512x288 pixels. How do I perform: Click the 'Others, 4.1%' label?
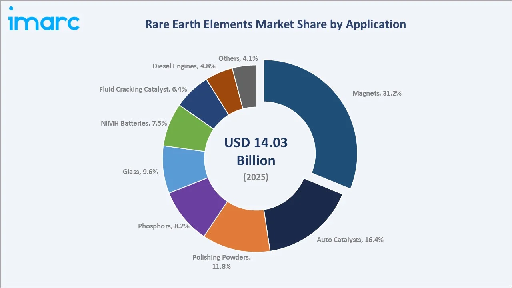pyautogui.click(x=238, y=58)
